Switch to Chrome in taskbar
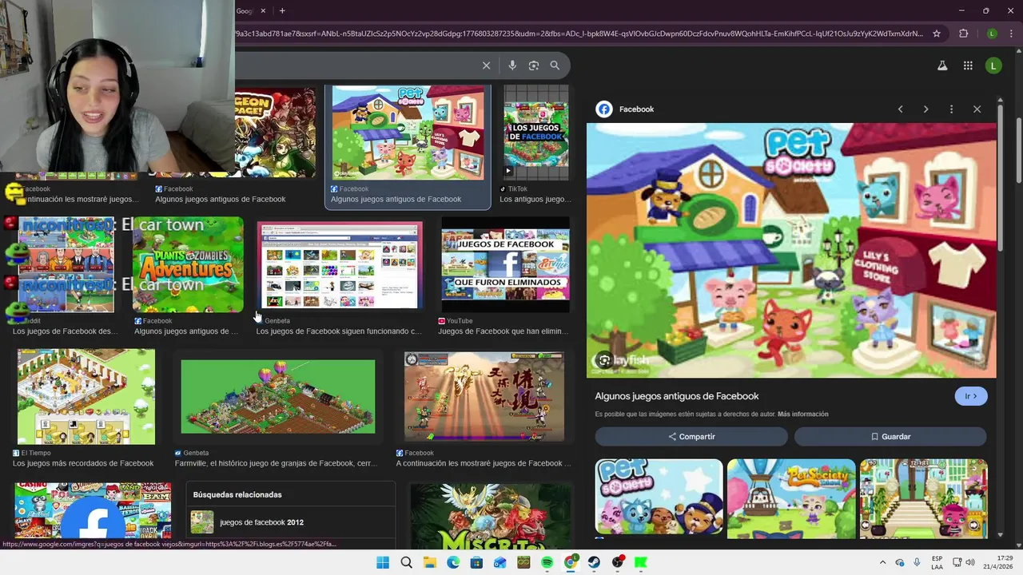Screen dimensions: 1023x575 pyautogui.click(x=571, y=562)
